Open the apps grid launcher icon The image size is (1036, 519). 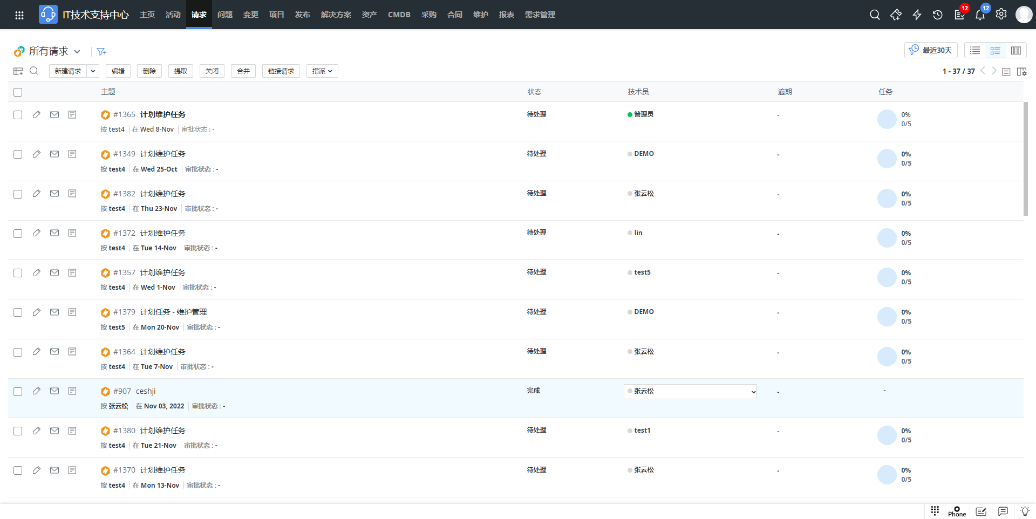click(x=19, y=15)
